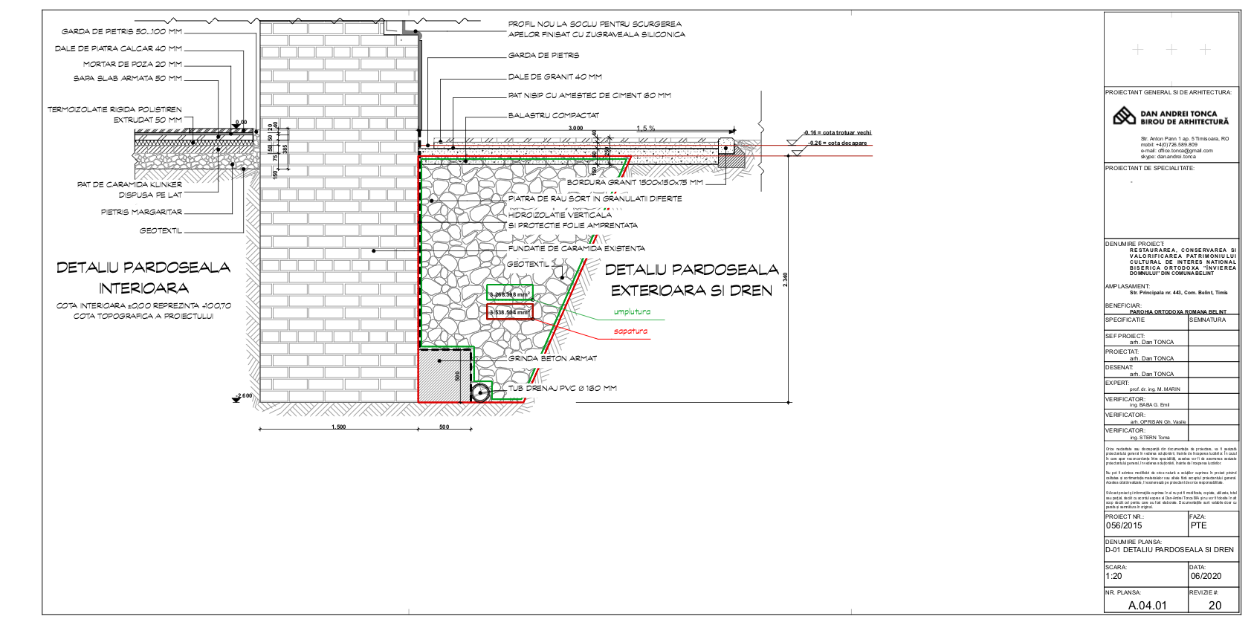Click the project number 056/2015 field
1251x625 pixels.
[1124, 525]
